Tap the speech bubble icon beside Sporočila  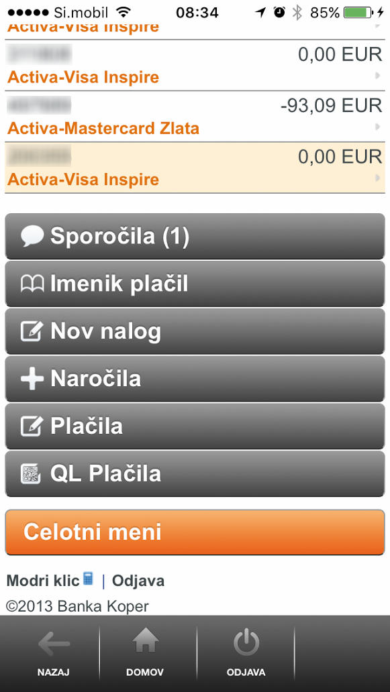tap(32, 237)
